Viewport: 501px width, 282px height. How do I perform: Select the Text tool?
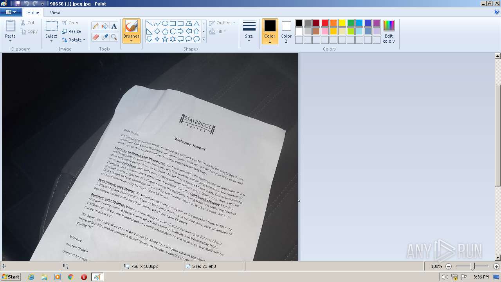[114, 26]
